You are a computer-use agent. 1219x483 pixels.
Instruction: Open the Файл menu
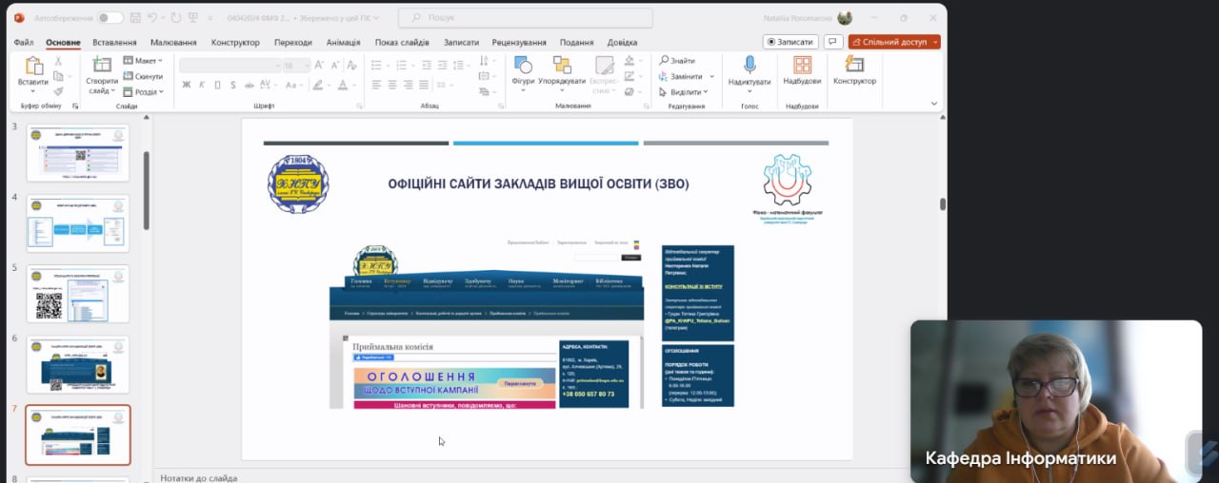coord(24,42)
